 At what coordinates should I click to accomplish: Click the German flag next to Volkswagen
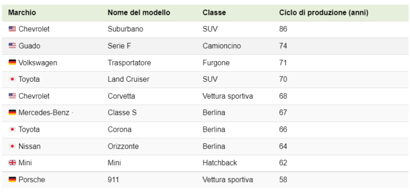tap(12, 63)
